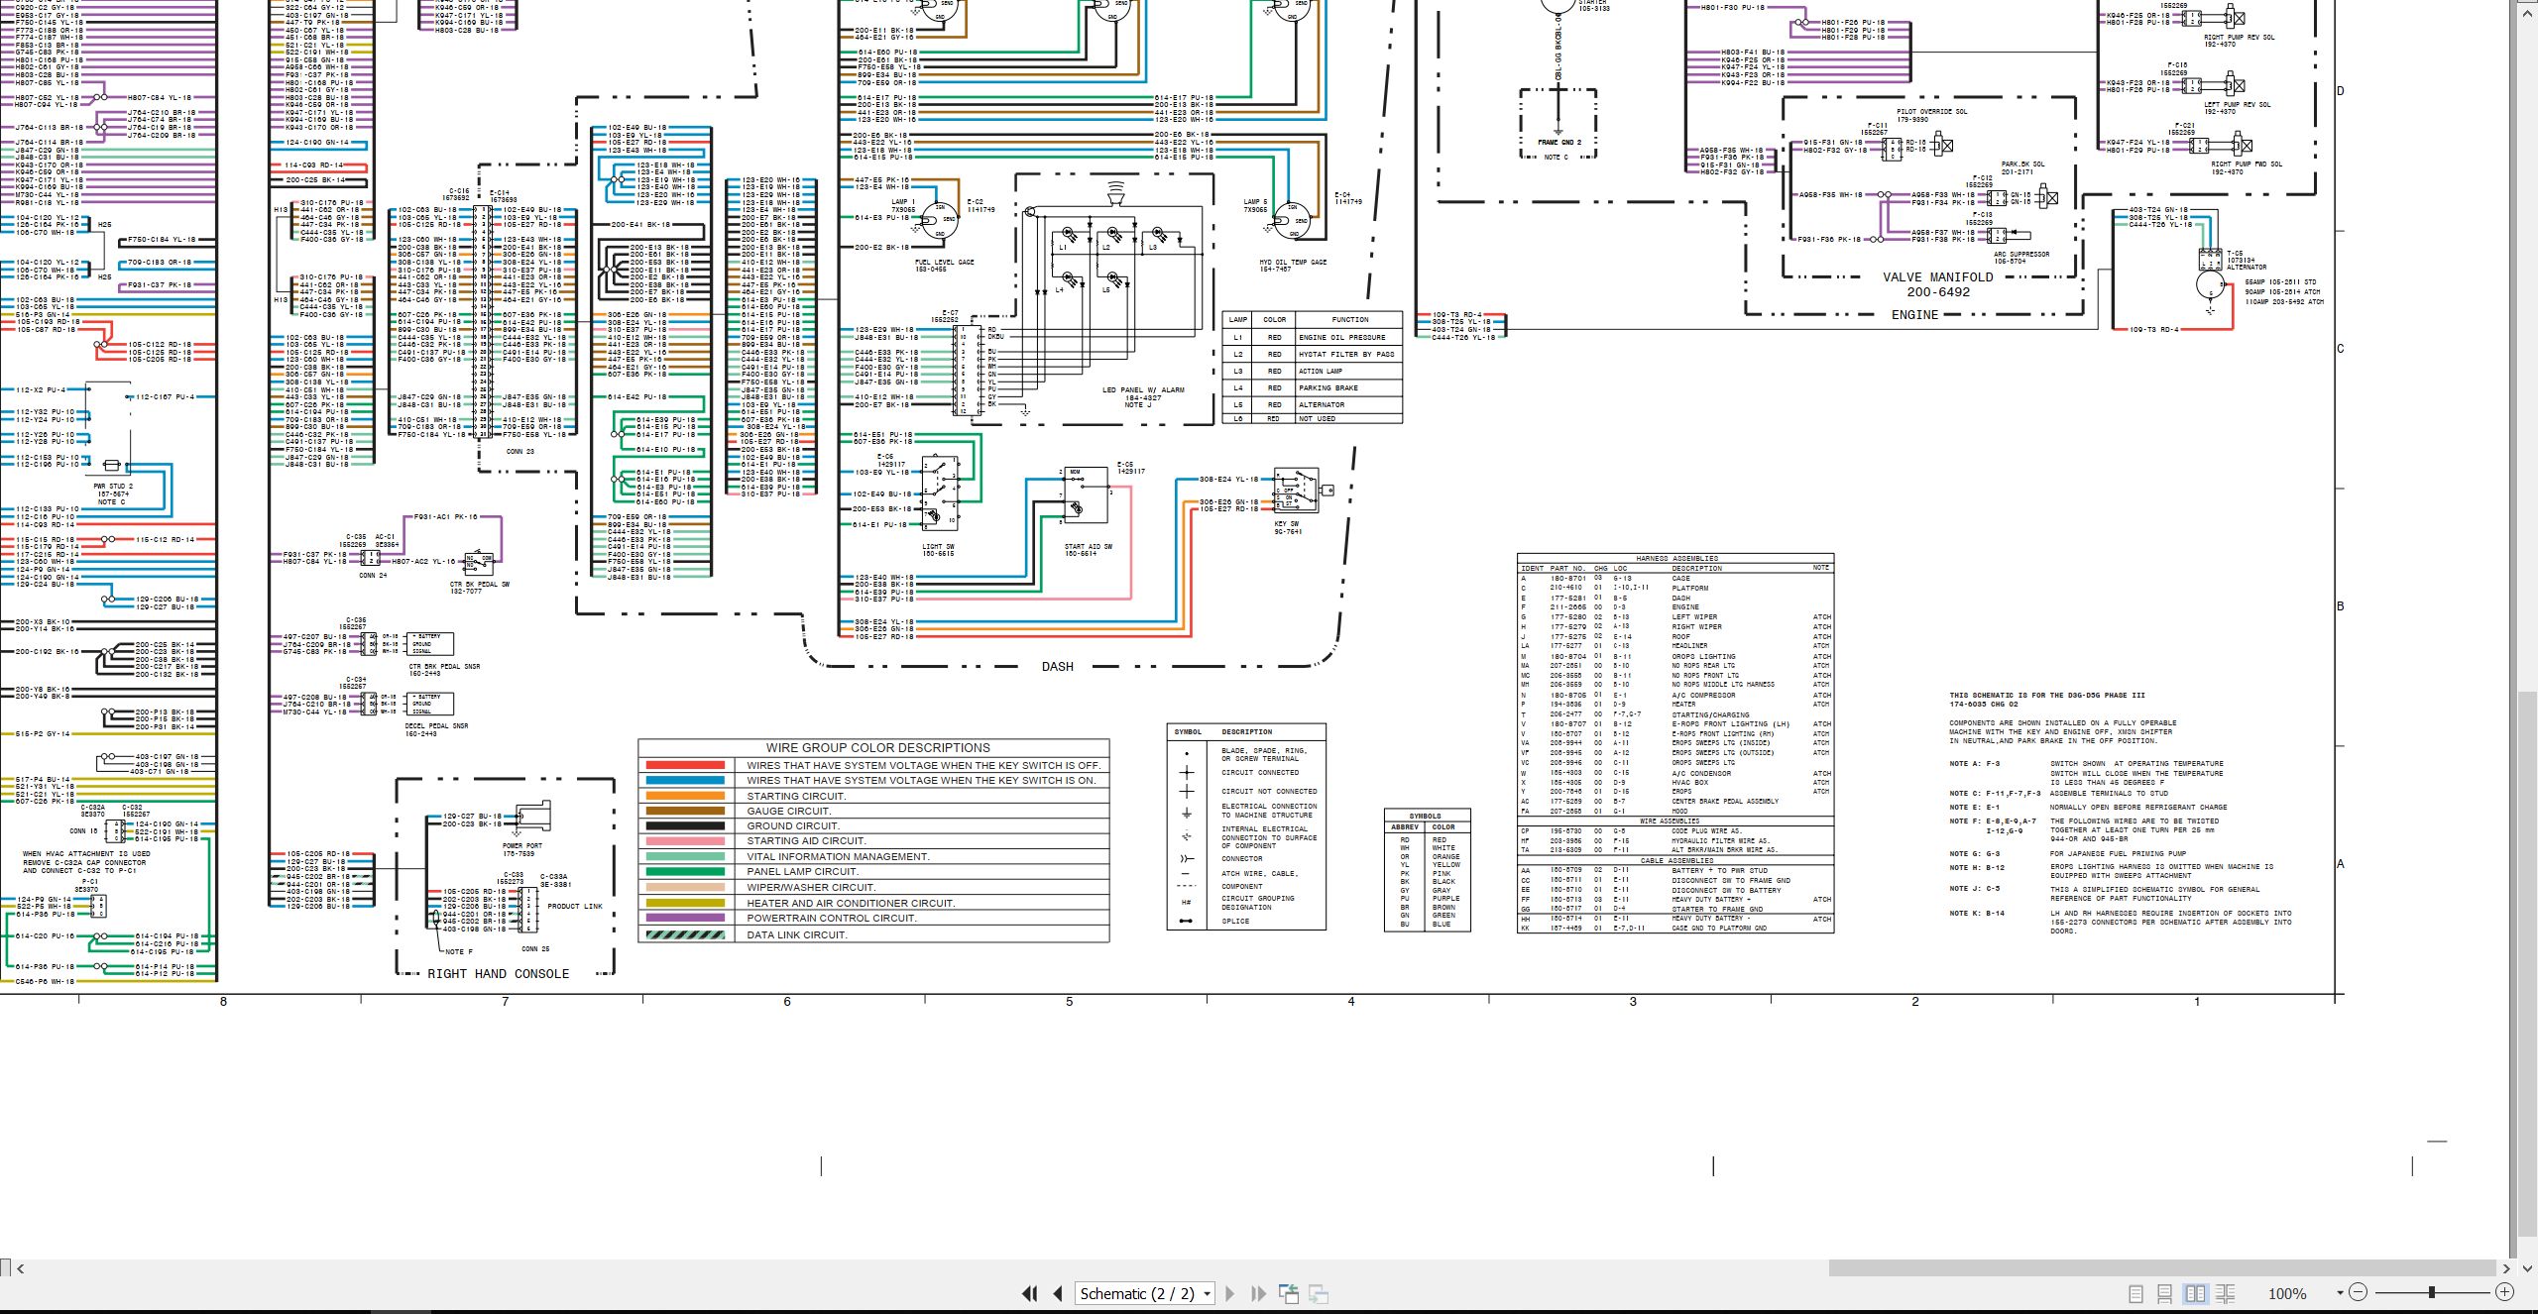The width and height of the screenshot is (2538, 1314).
Task: Click the horizontal scrollbar thumb
Action: pos(2162,1268)
